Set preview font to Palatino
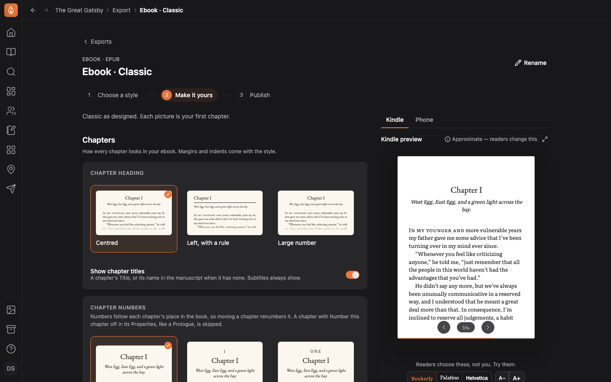Image resolution: width=611 pixels, height=382 pixels. point(449,378)
